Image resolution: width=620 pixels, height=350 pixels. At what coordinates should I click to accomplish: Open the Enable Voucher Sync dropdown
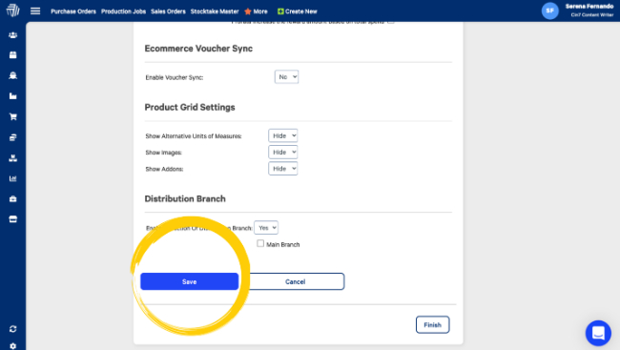(x=287, y=76)
